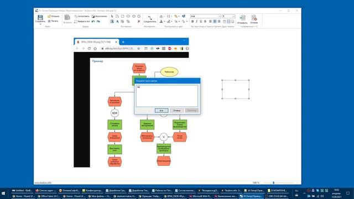Click the Сохранить save floppy icon

click(x=40, y=17)
